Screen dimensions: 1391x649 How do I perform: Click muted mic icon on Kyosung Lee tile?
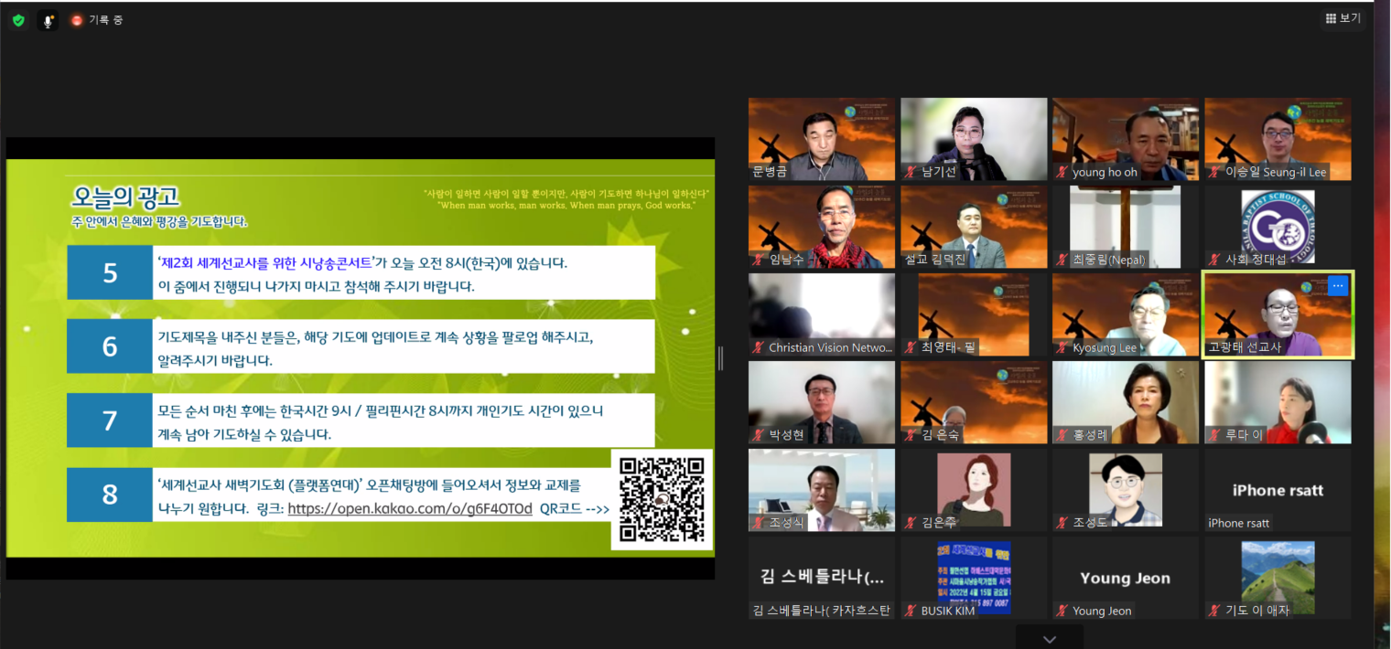coord(1062,348)
